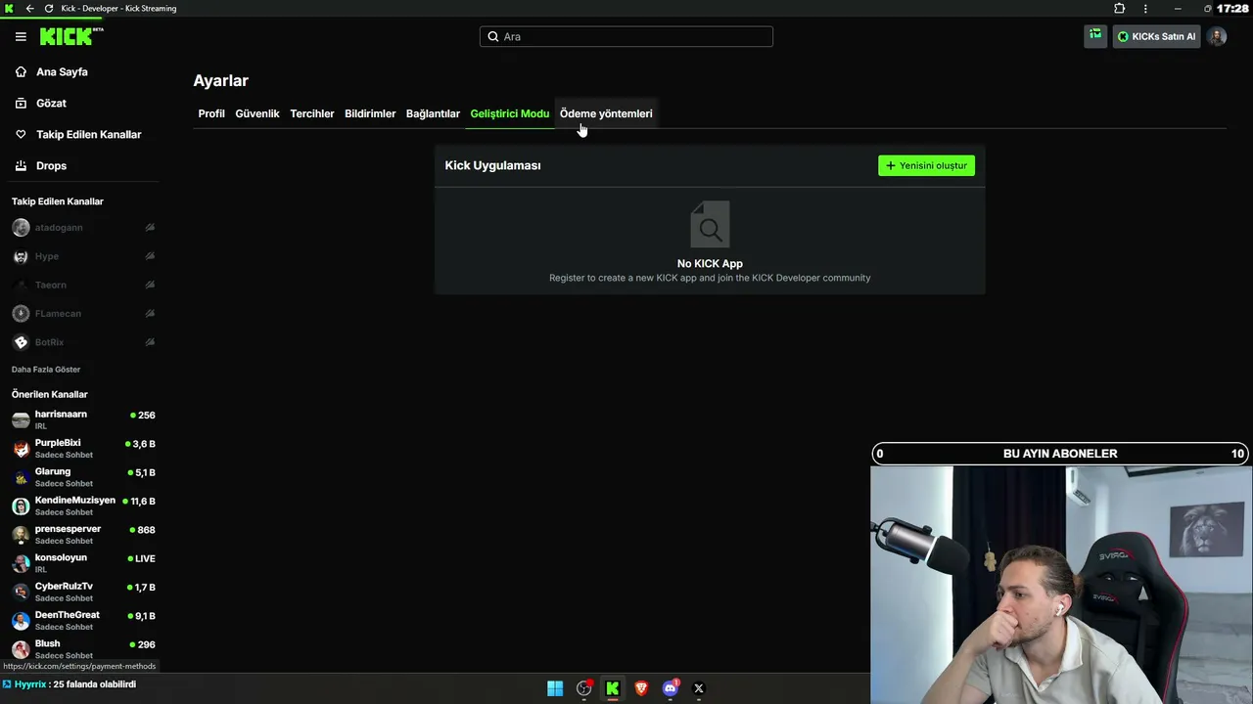Screen dimensions: 1253x704
Task: Click the KICKs Satın Al button
Action: tap(1157, 36)
